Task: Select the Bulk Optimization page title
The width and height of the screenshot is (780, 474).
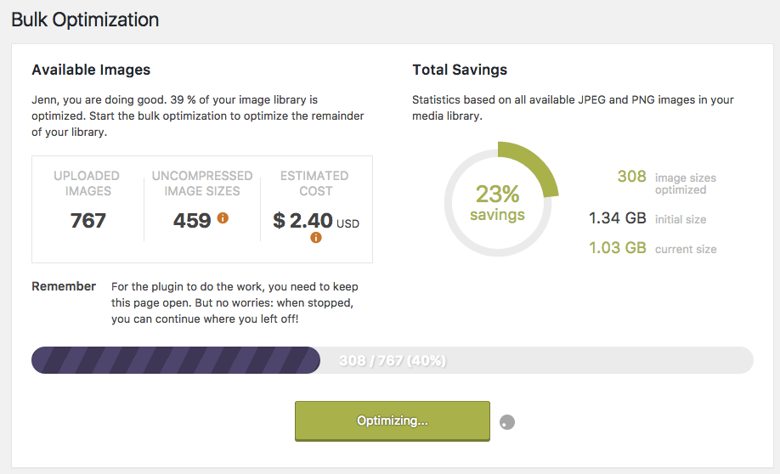Action: point(85,20)
